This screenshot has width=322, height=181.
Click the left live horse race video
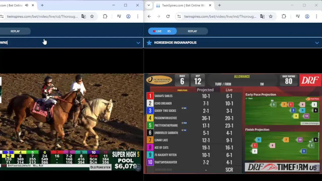click(x=72, y=122)
